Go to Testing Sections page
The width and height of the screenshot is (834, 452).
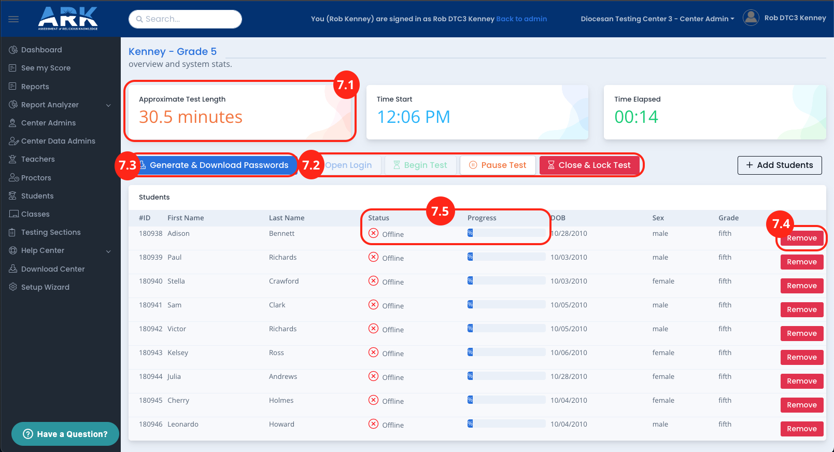[x=50, y=232]
